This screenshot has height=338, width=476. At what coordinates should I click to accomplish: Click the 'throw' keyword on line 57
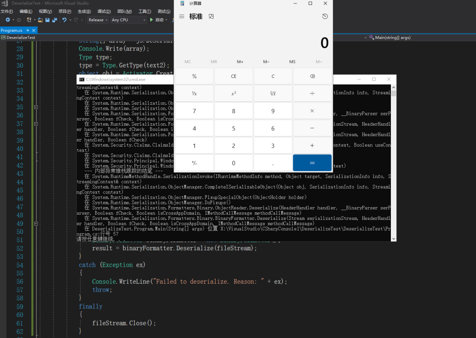tap(101, 290)
